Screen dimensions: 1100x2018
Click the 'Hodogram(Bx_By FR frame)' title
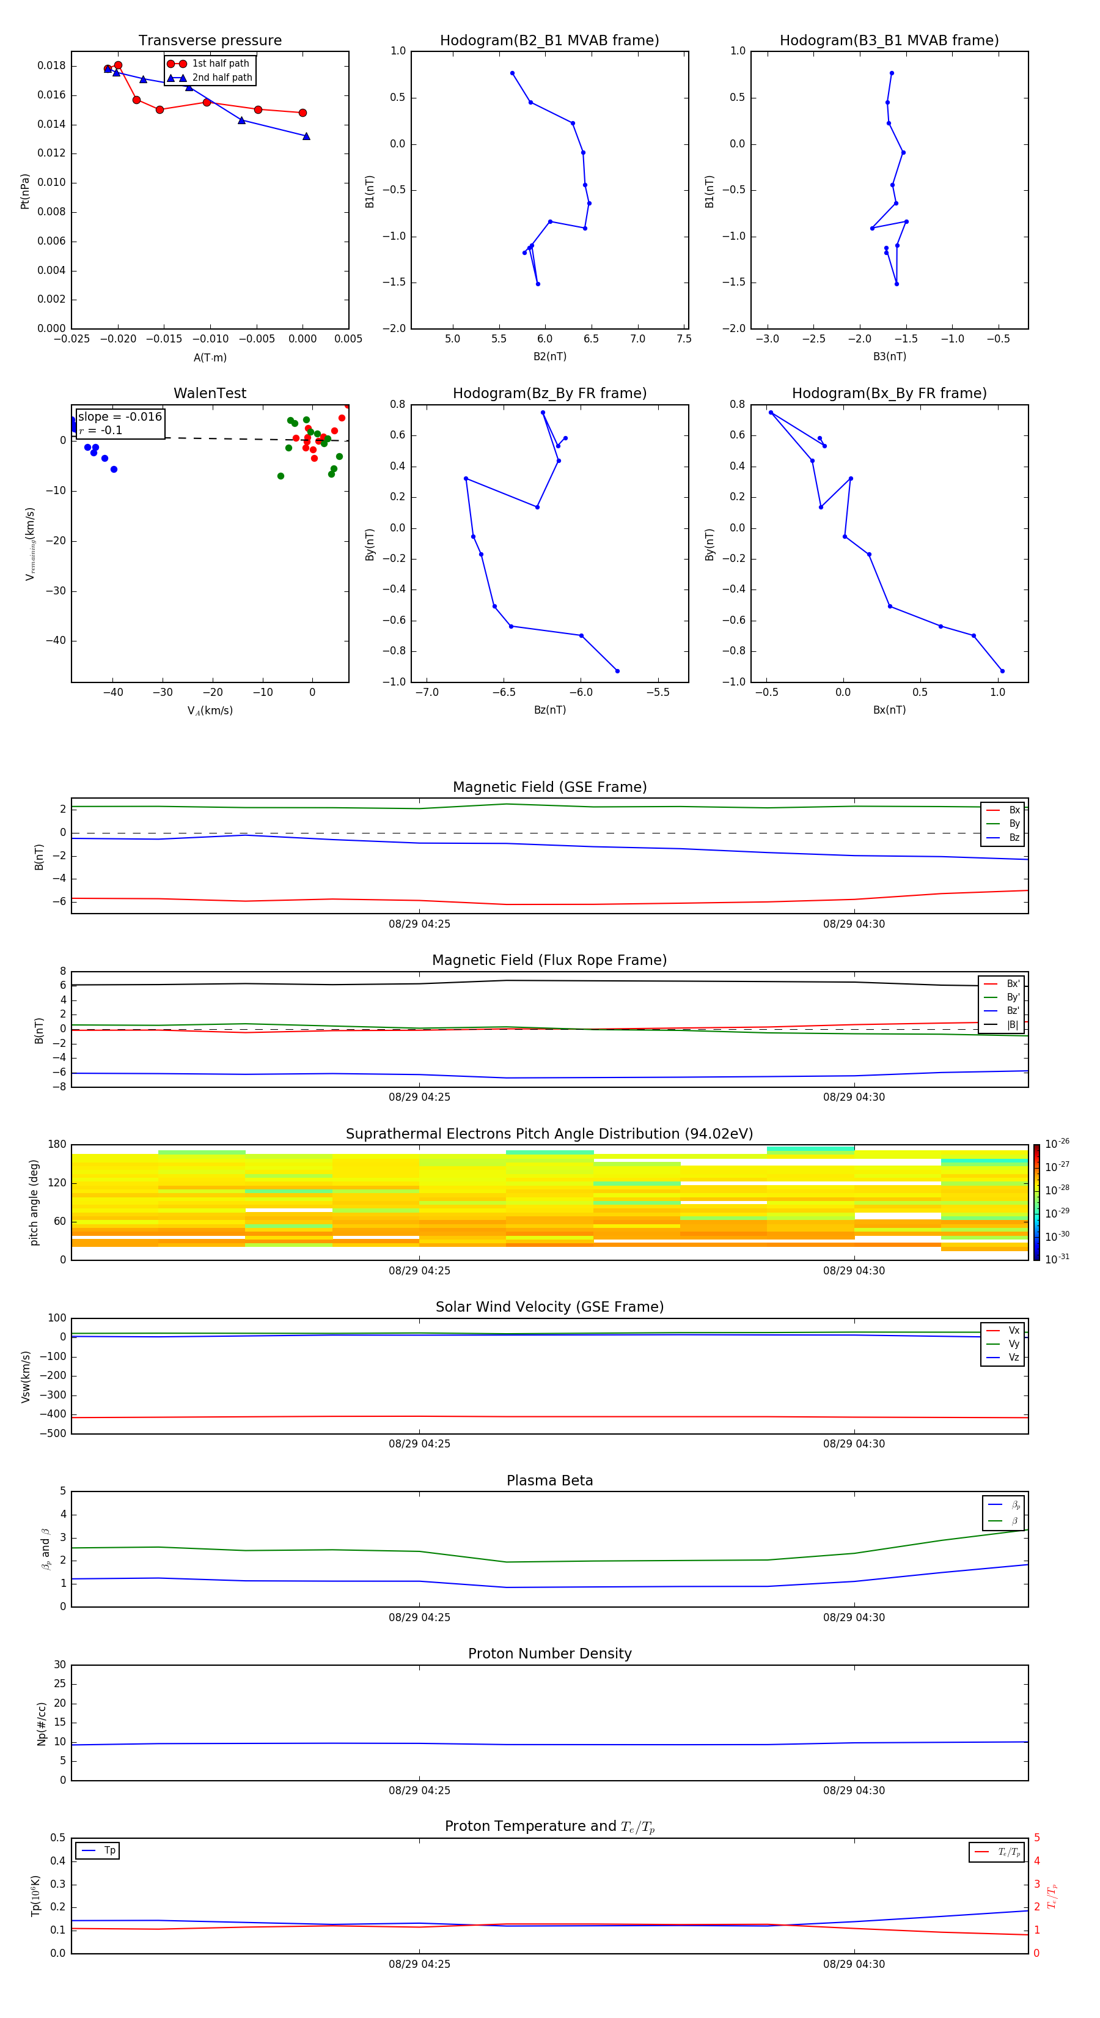(x=889, y=393)
